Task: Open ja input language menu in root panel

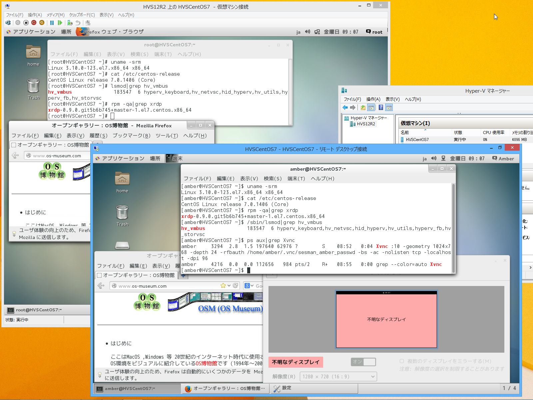Action: (298, 32)
